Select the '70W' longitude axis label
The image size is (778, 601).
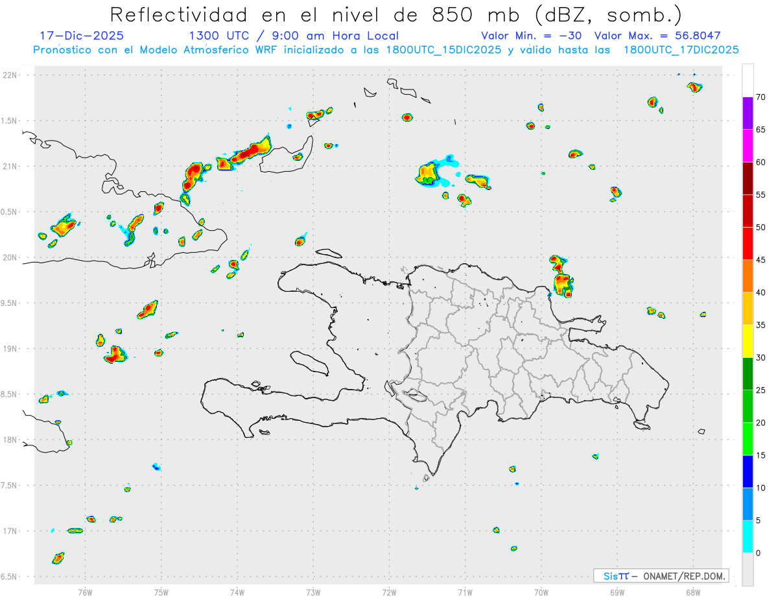[x=541, y=592]
